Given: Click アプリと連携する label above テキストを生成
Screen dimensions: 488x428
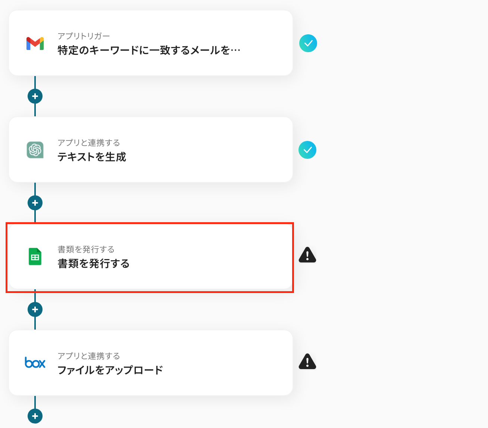Looking at the screenshot, I should tap(89, 143).
